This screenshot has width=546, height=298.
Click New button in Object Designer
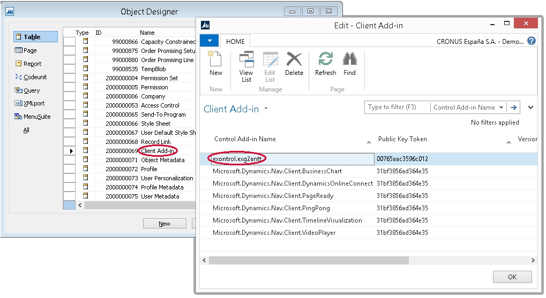point(164,224)
